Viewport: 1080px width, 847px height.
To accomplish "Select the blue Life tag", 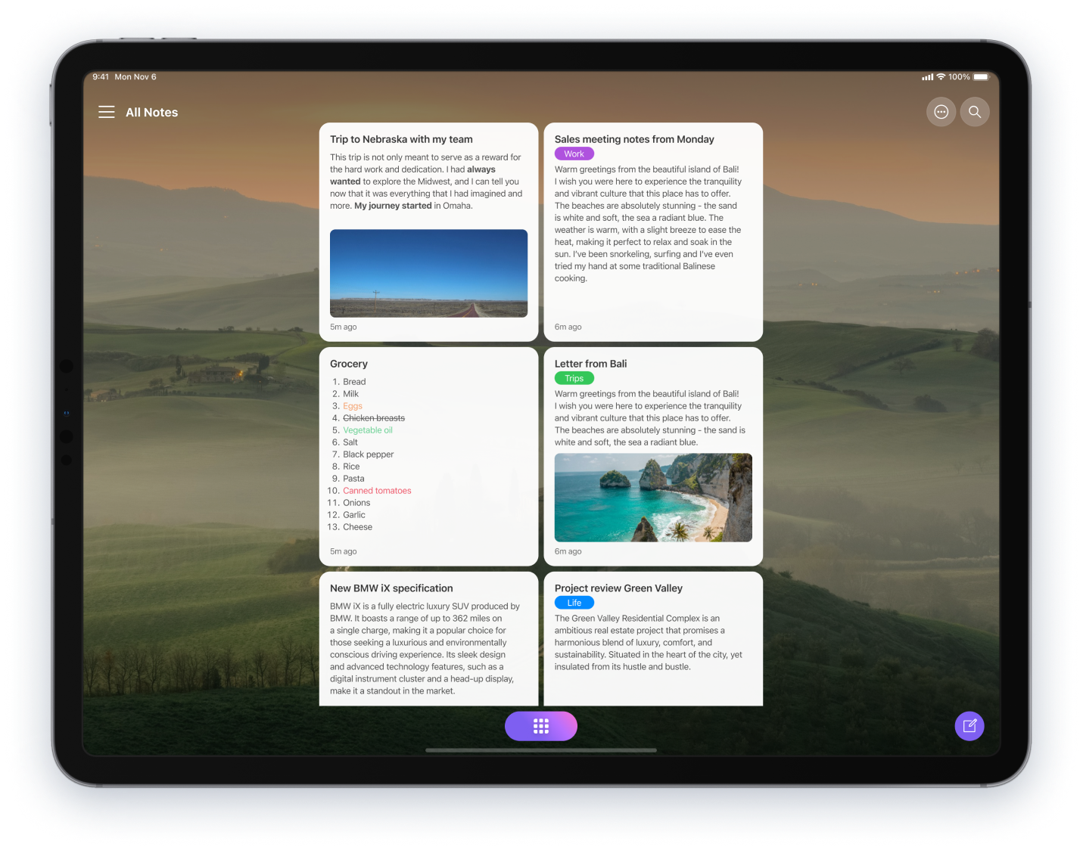I will coord(574,603).
